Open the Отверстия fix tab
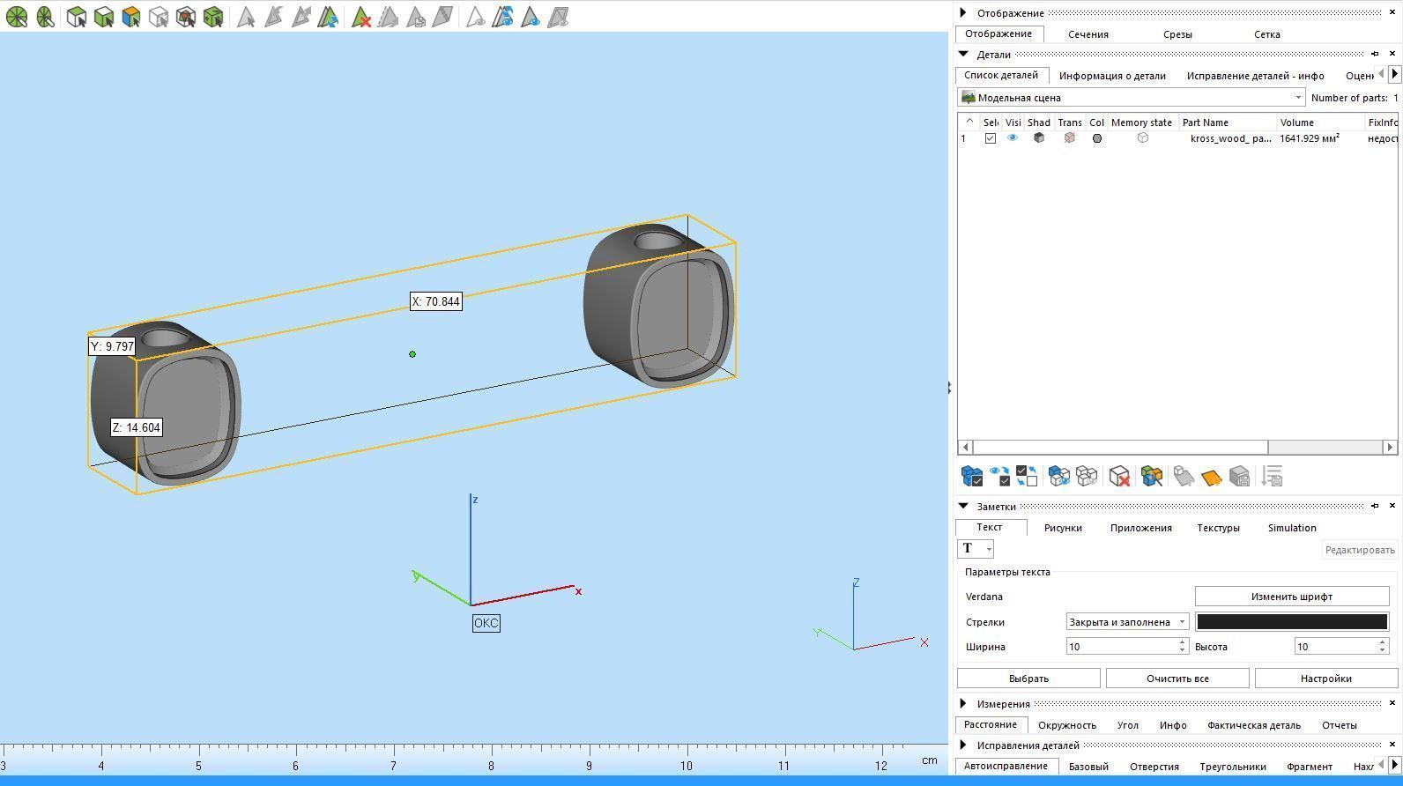Image resolution: width=1403 pixels, height=786 pixels. [1154, 767]
